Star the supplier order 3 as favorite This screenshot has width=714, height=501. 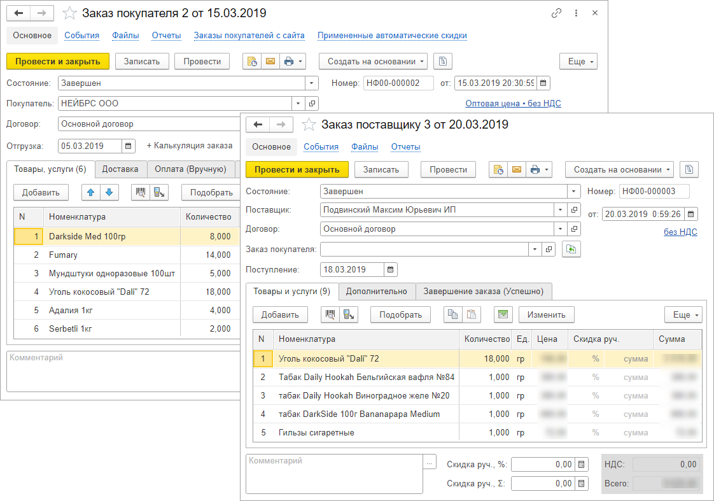(309, 125)
